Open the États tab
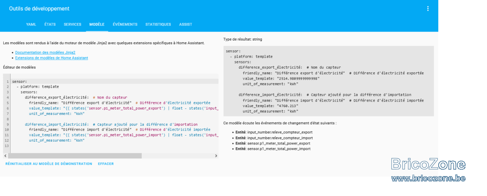The image size is (487, 196). coord(50,24)
